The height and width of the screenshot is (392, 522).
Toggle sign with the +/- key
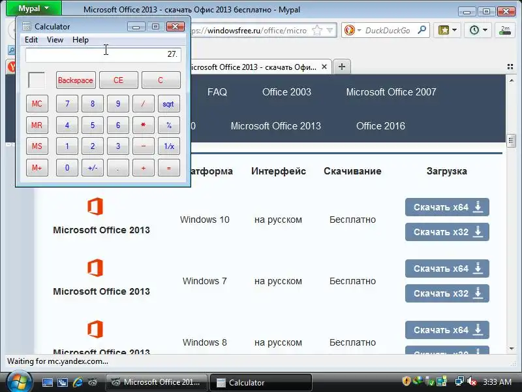click(x=93, y=167)
